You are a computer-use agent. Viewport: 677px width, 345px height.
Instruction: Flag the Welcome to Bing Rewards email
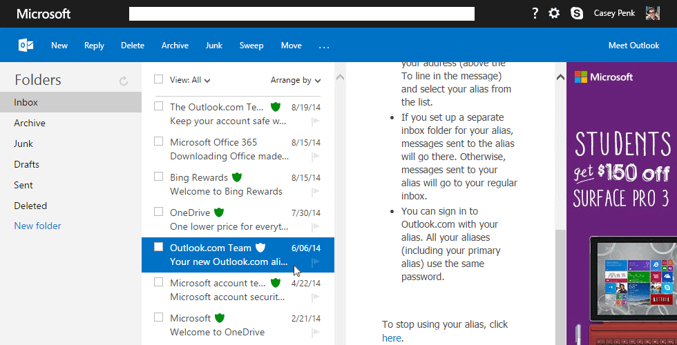[316, 192]
